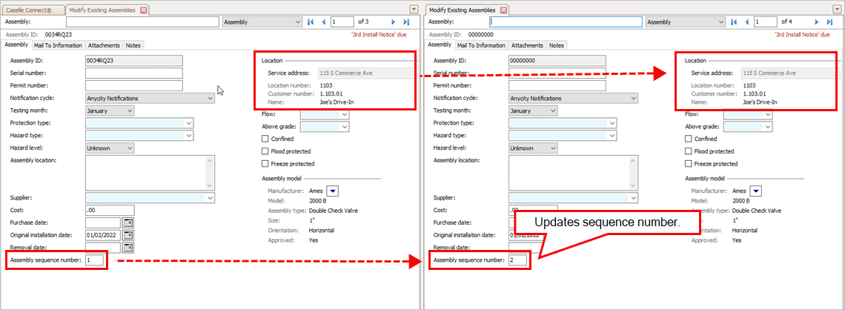Expand Notification cycle dropdown in left panel

210,98
